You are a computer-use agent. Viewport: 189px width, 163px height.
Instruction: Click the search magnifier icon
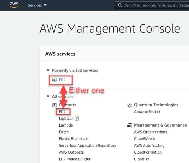pyautogui.click(x=120, y=5)
